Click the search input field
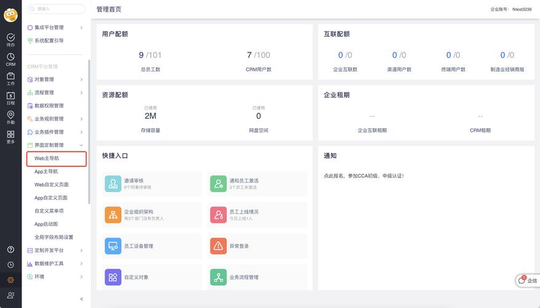The image size is (540, 308). coord(57,9)
